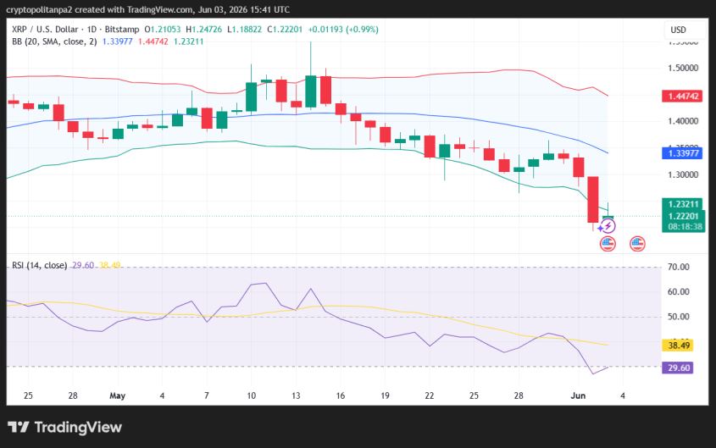Click the 10 date label on the time axis
Image resolution: width=716 pixels, height=448 pixels.
251,396
